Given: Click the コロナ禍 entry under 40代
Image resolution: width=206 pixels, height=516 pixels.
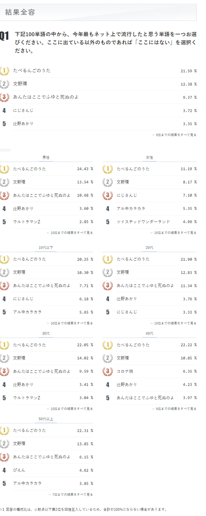Looking at the screenshot, I should pos(125,371).
